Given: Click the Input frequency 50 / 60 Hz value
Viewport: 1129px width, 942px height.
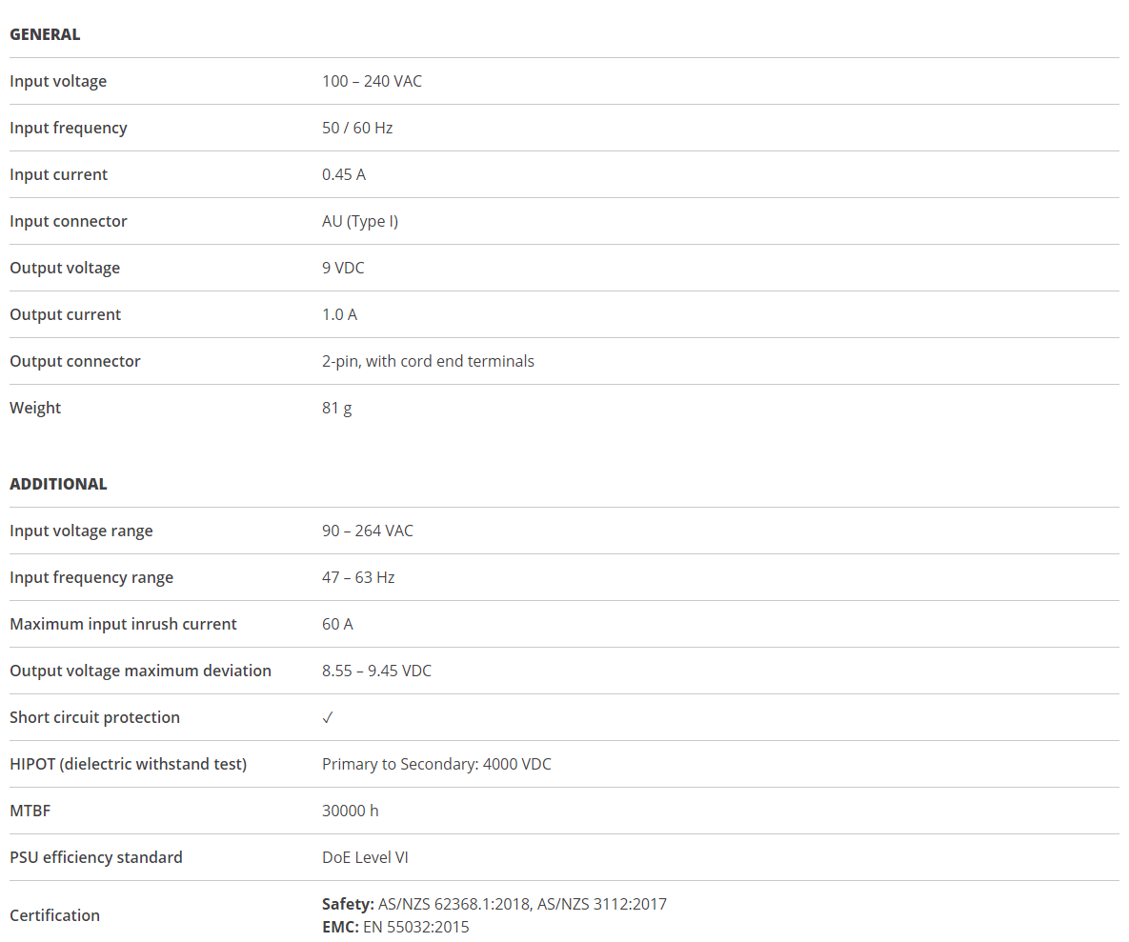Looking at the screenshot, I should pyautogui.click(x=357, y=128).
